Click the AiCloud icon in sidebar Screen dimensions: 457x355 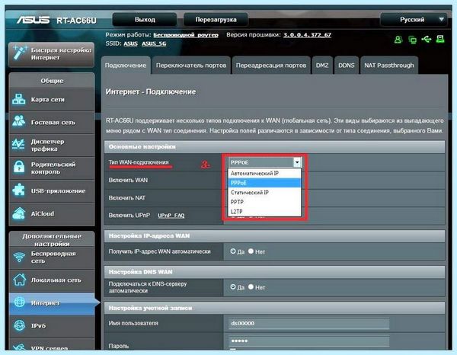[x=18, y=213]
